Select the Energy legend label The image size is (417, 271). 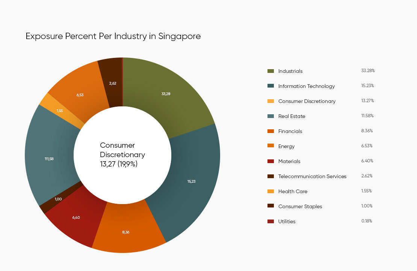click(286, 147)
